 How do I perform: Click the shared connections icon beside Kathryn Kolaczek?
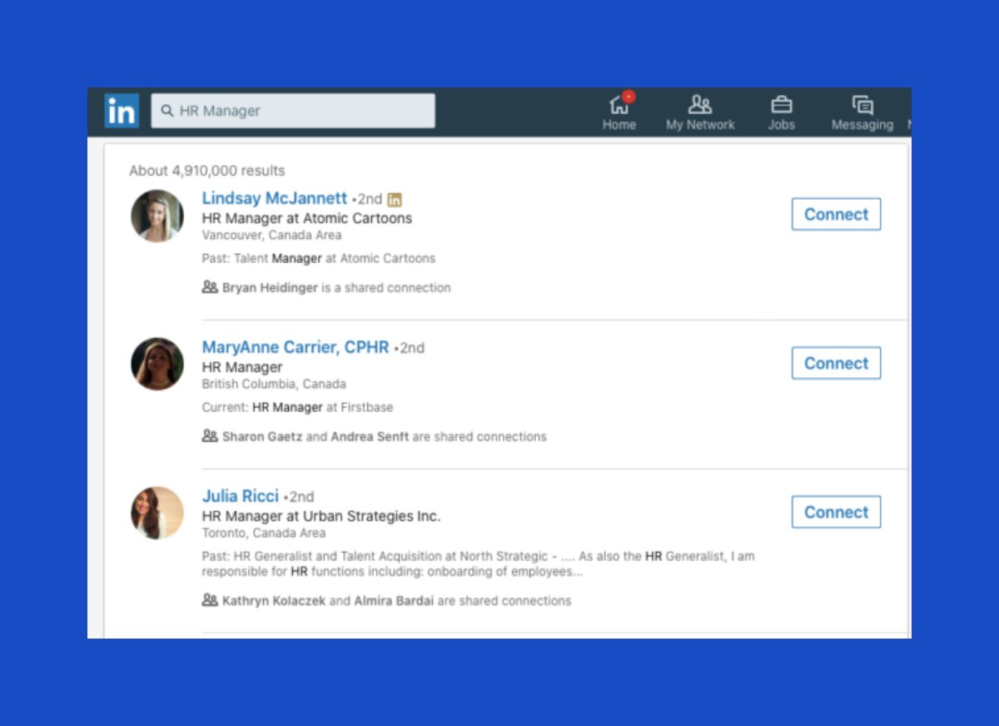tap(210, 599)
